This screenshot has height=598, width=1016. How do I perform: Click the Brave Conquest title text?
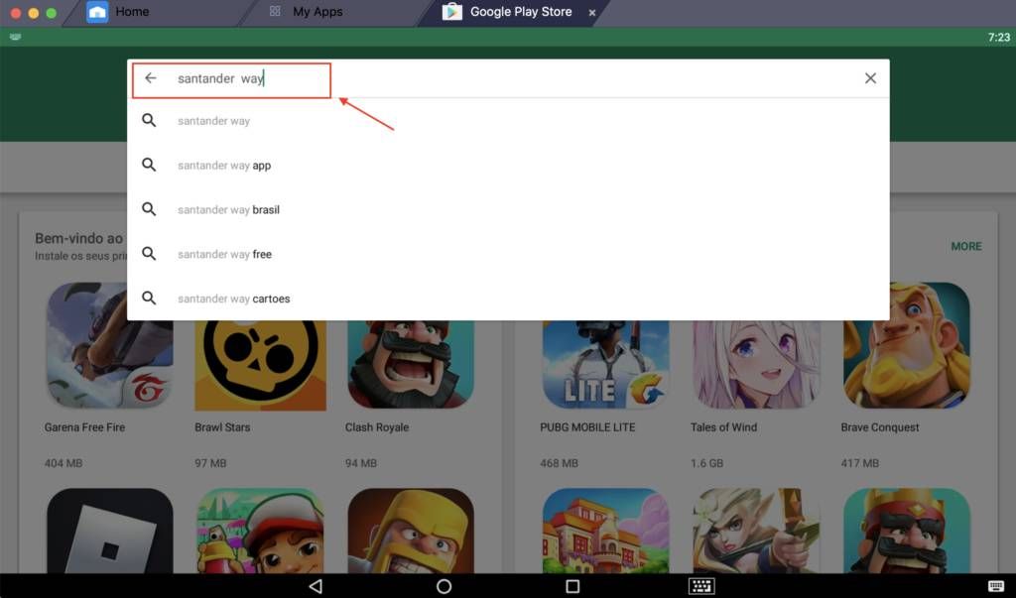pos(880,427)
